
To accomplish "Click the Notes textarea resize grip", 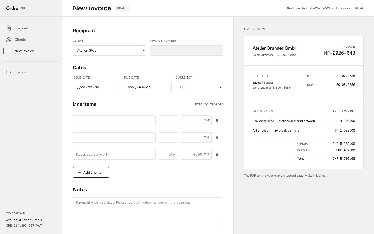I will (222, 225).
